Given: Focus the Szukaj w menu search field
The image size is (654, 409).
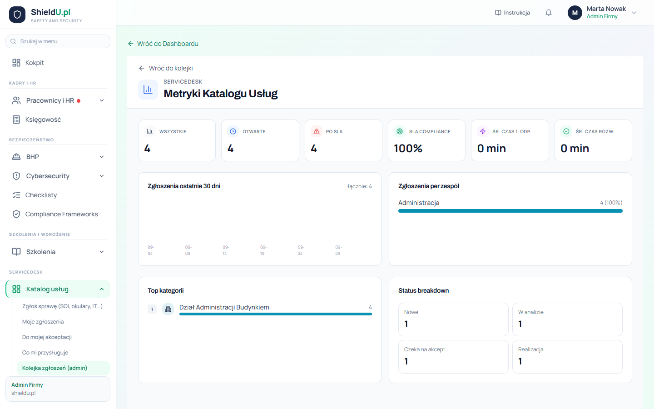Looking at the screenshot, I should coord(58,41).
